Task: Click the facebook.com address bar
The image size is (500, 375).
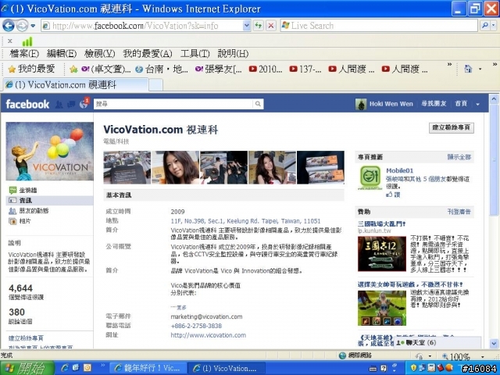Action: [x=142, y=26]
